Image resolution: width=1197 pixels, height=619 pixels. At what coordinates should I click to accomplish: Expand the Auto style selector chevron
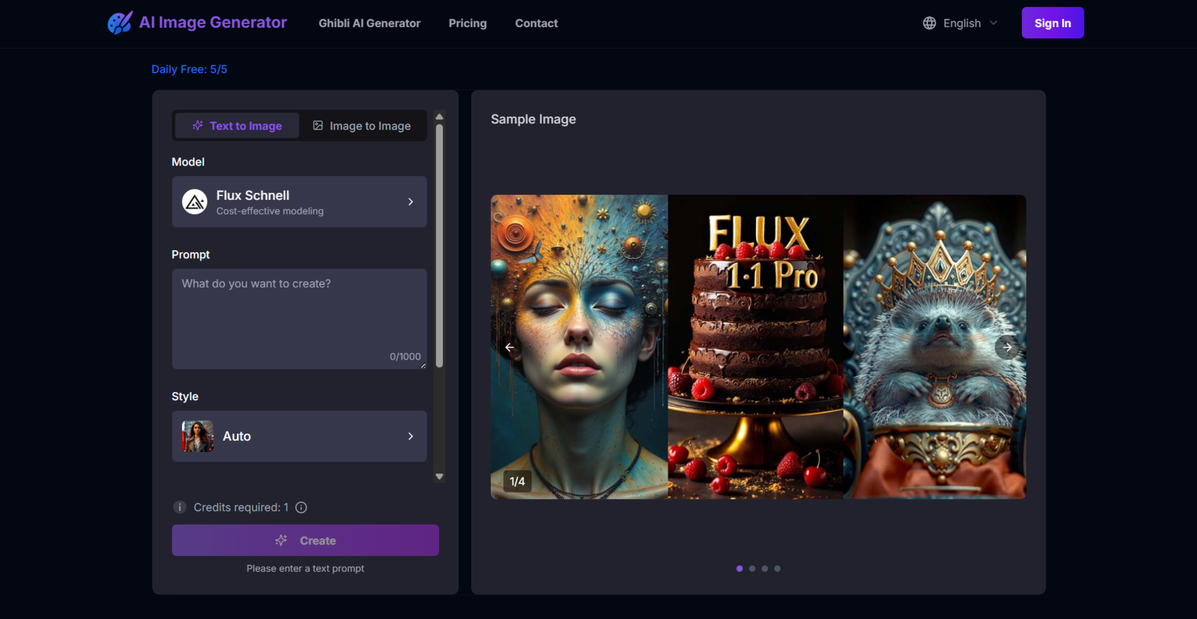pyautogui.click(x=410, y=436)
